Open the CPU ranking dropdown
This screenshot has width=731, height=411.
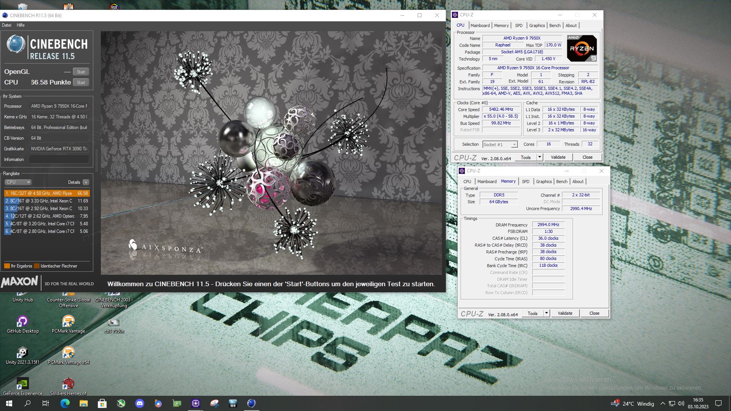coord(18,182)
